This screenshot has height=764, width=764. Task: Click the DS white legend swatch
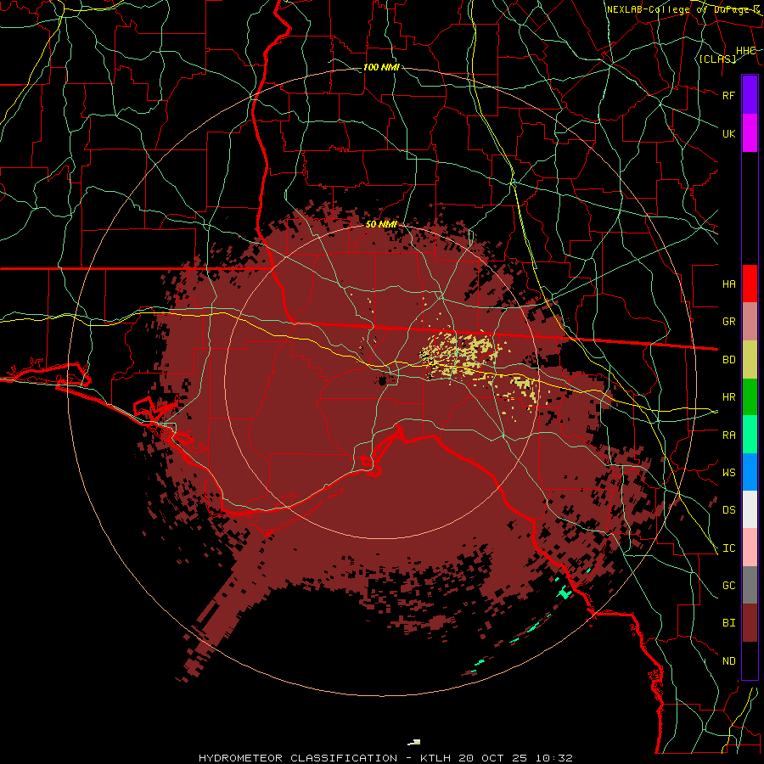[x=750, y=509]
